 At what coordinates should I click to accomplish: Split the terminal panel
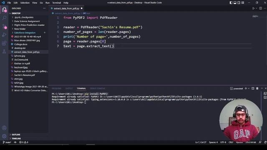pyautogui.click(x=253, y=88)
